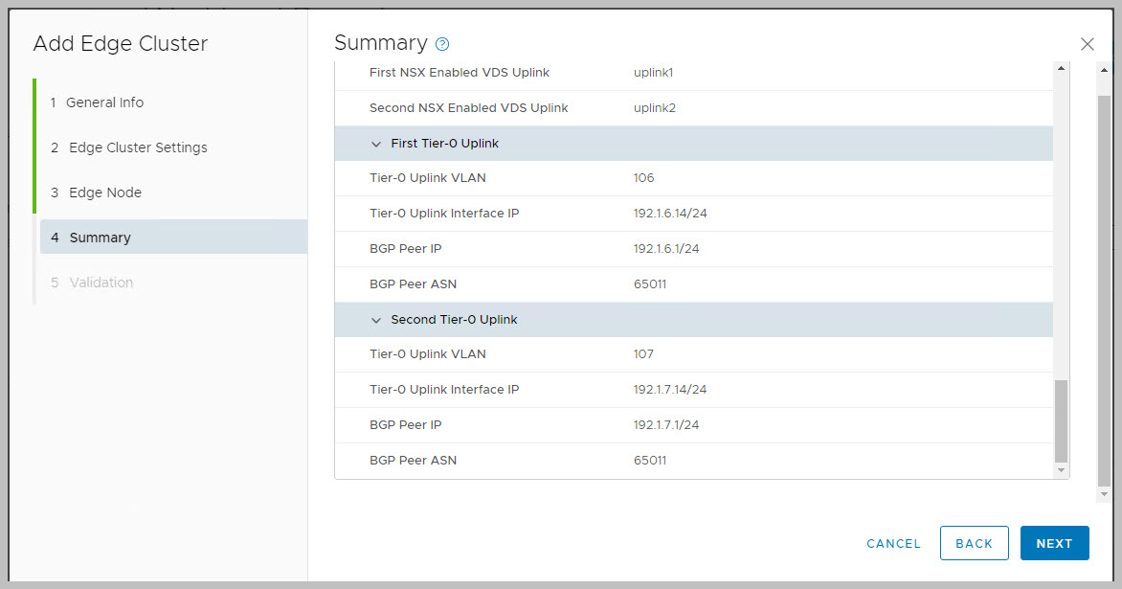
Task: Select the step 4 Summary item
Action: 100,238
